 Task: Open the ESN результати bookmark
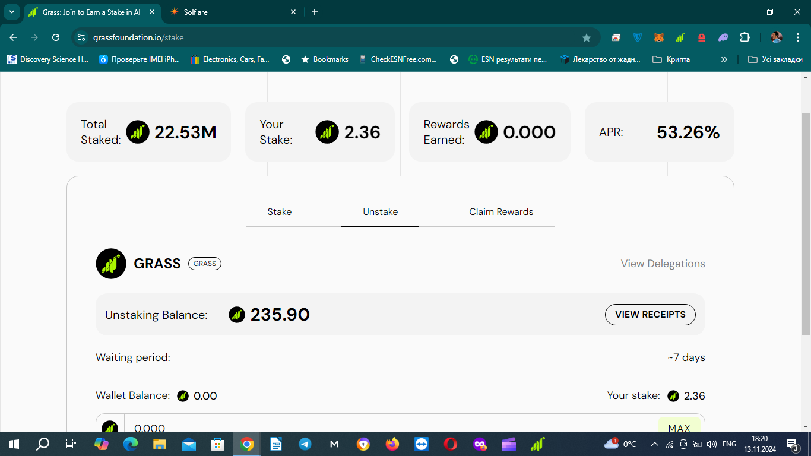tap(508, 59)
